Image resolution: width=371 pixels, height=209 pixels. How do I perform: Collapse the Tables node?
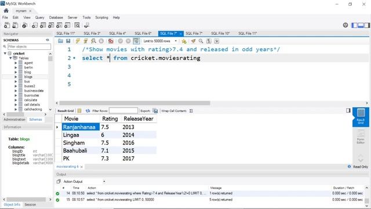[10, 58]
